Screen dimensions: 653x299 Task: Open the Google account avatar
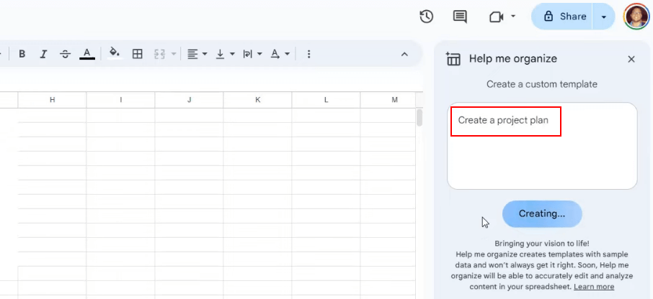(x=636, y=17)
